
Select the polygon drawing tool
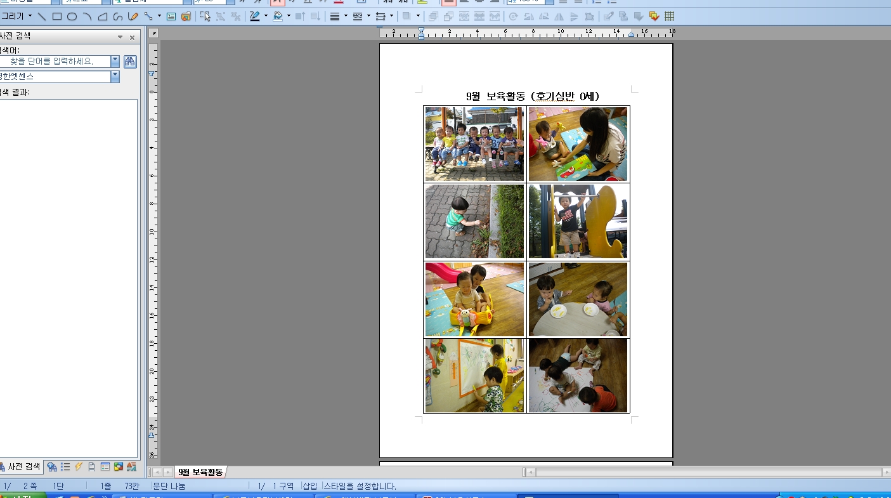pos(103,16)
